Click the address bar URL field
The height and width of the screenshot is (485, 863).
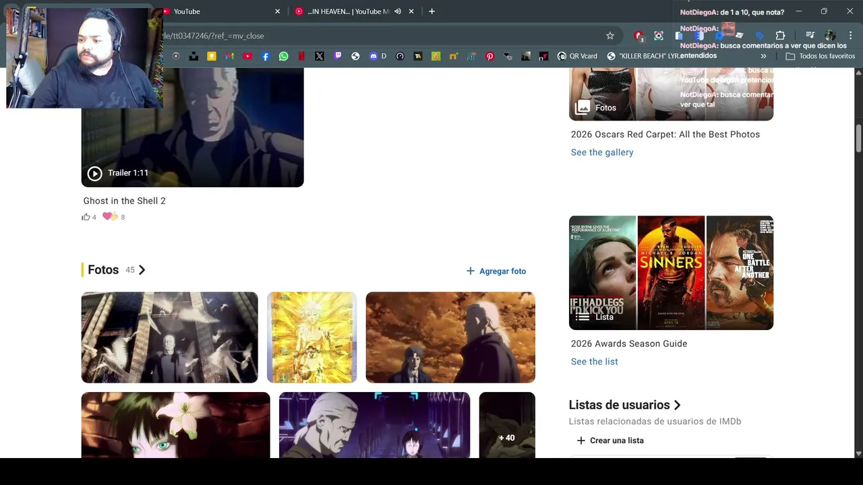[378, 36]
